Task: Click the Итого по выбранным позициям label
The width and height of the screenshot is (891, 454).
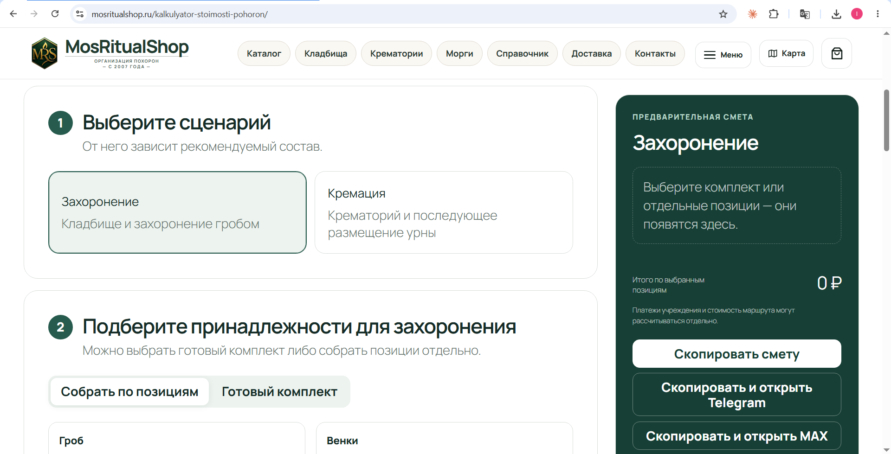Action: [668, 285]
